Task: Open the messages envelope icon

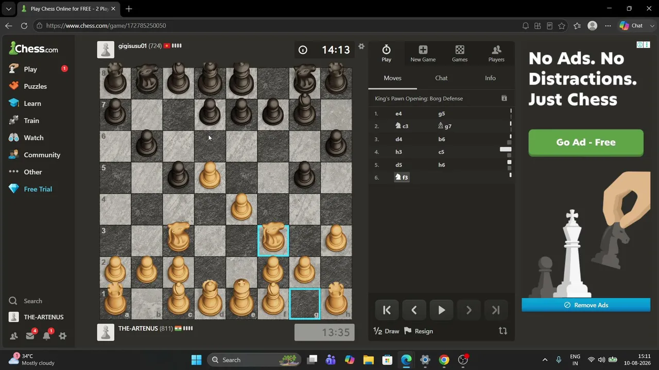Action: (30, 336)
